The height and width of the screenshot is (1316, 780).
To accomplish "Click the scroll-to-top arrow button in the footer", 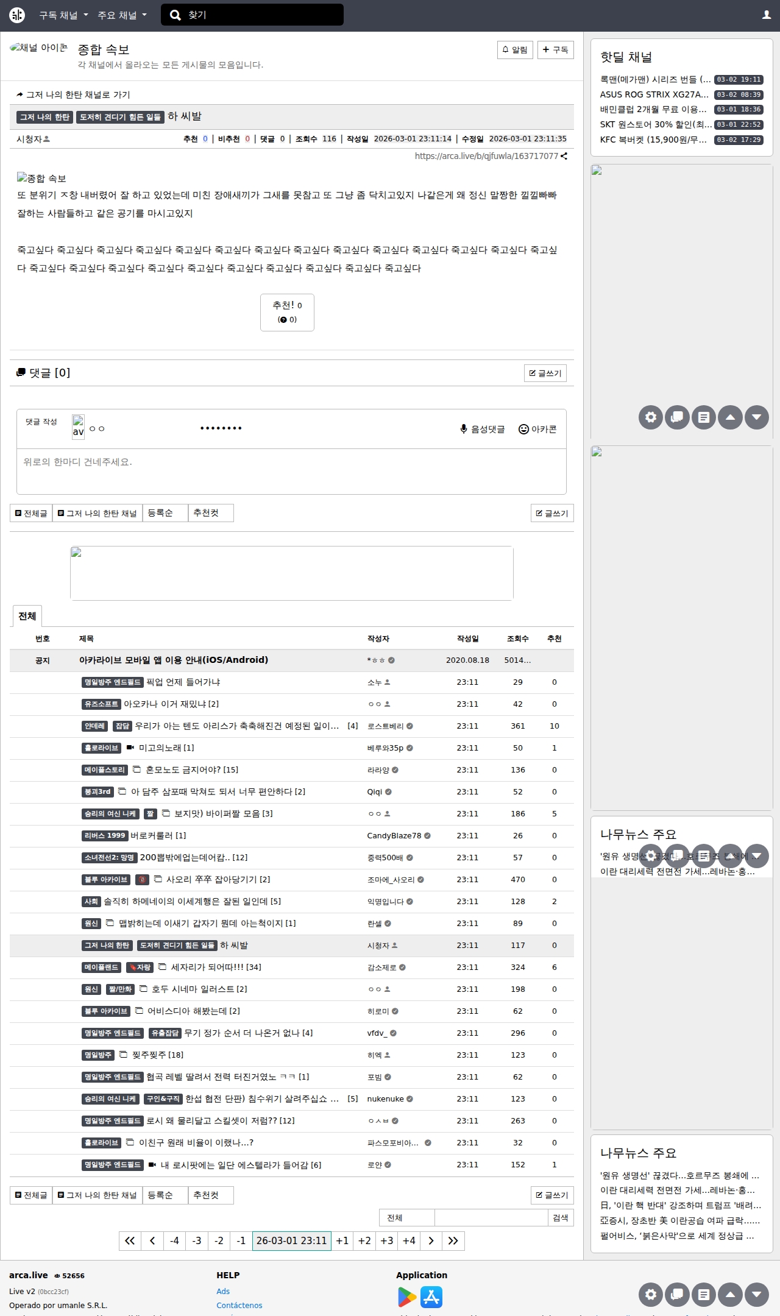I will click(x=730, y=1295).
